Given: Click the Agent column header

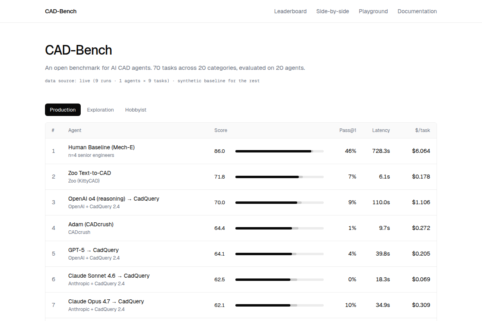Looking at the screenshot, I should click(x=75, y=130).
